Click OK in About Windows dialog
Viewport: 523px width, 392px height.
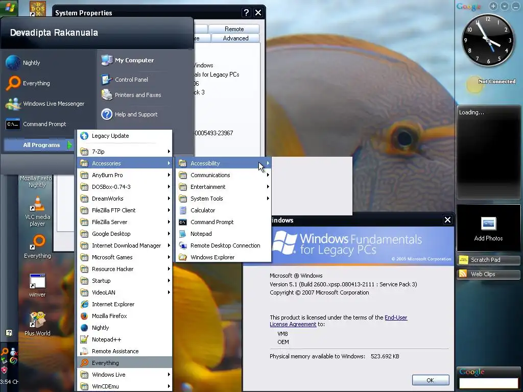coord(430,380)
